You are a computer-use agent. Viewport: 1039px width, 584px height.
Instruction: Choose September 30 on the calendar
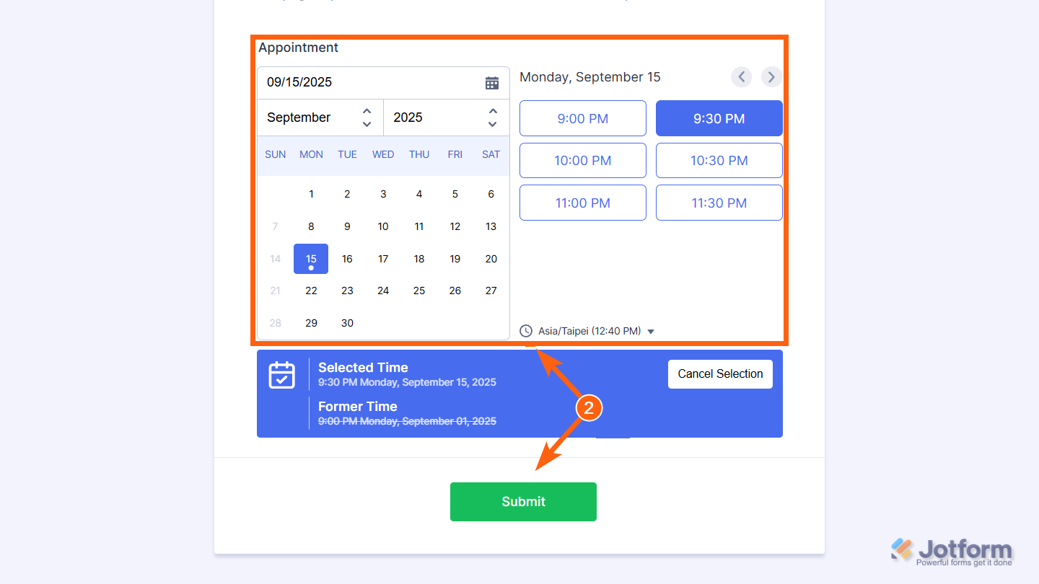(347, 323)
